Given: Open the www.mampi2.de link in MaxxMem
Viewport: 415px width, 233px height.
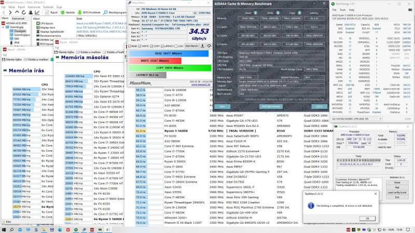Looking at the screenshot, I should click(x=201, y=84).
